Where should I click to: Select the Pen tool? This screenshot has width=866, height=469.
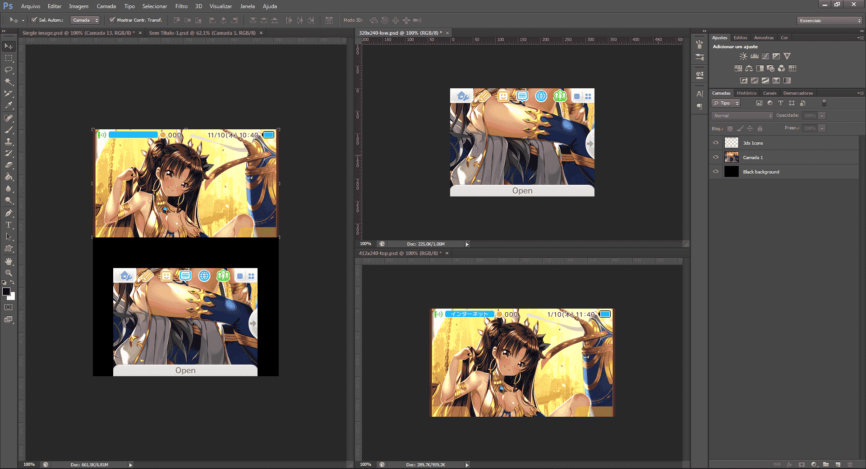[9, 213]
